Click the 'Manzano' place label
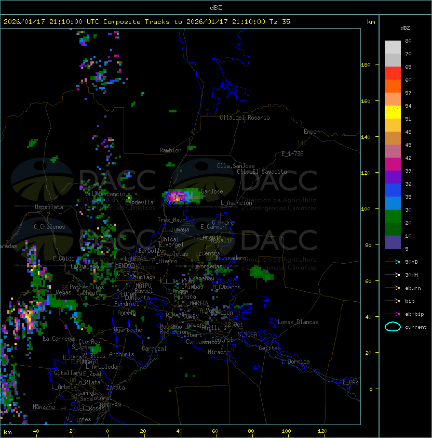Image resolution: width=432 pixels, height=438 pixels. (x=44, y=407)
